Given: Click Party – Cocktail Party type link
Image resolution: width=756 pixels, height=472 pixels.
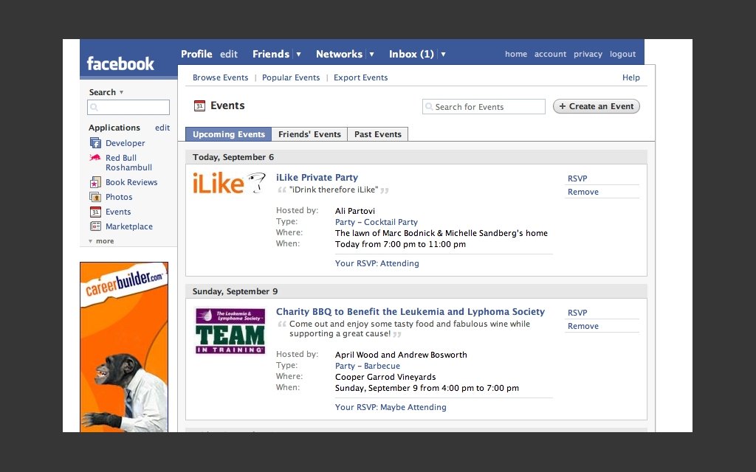Looking at the screenshot, I should (376, 222).
